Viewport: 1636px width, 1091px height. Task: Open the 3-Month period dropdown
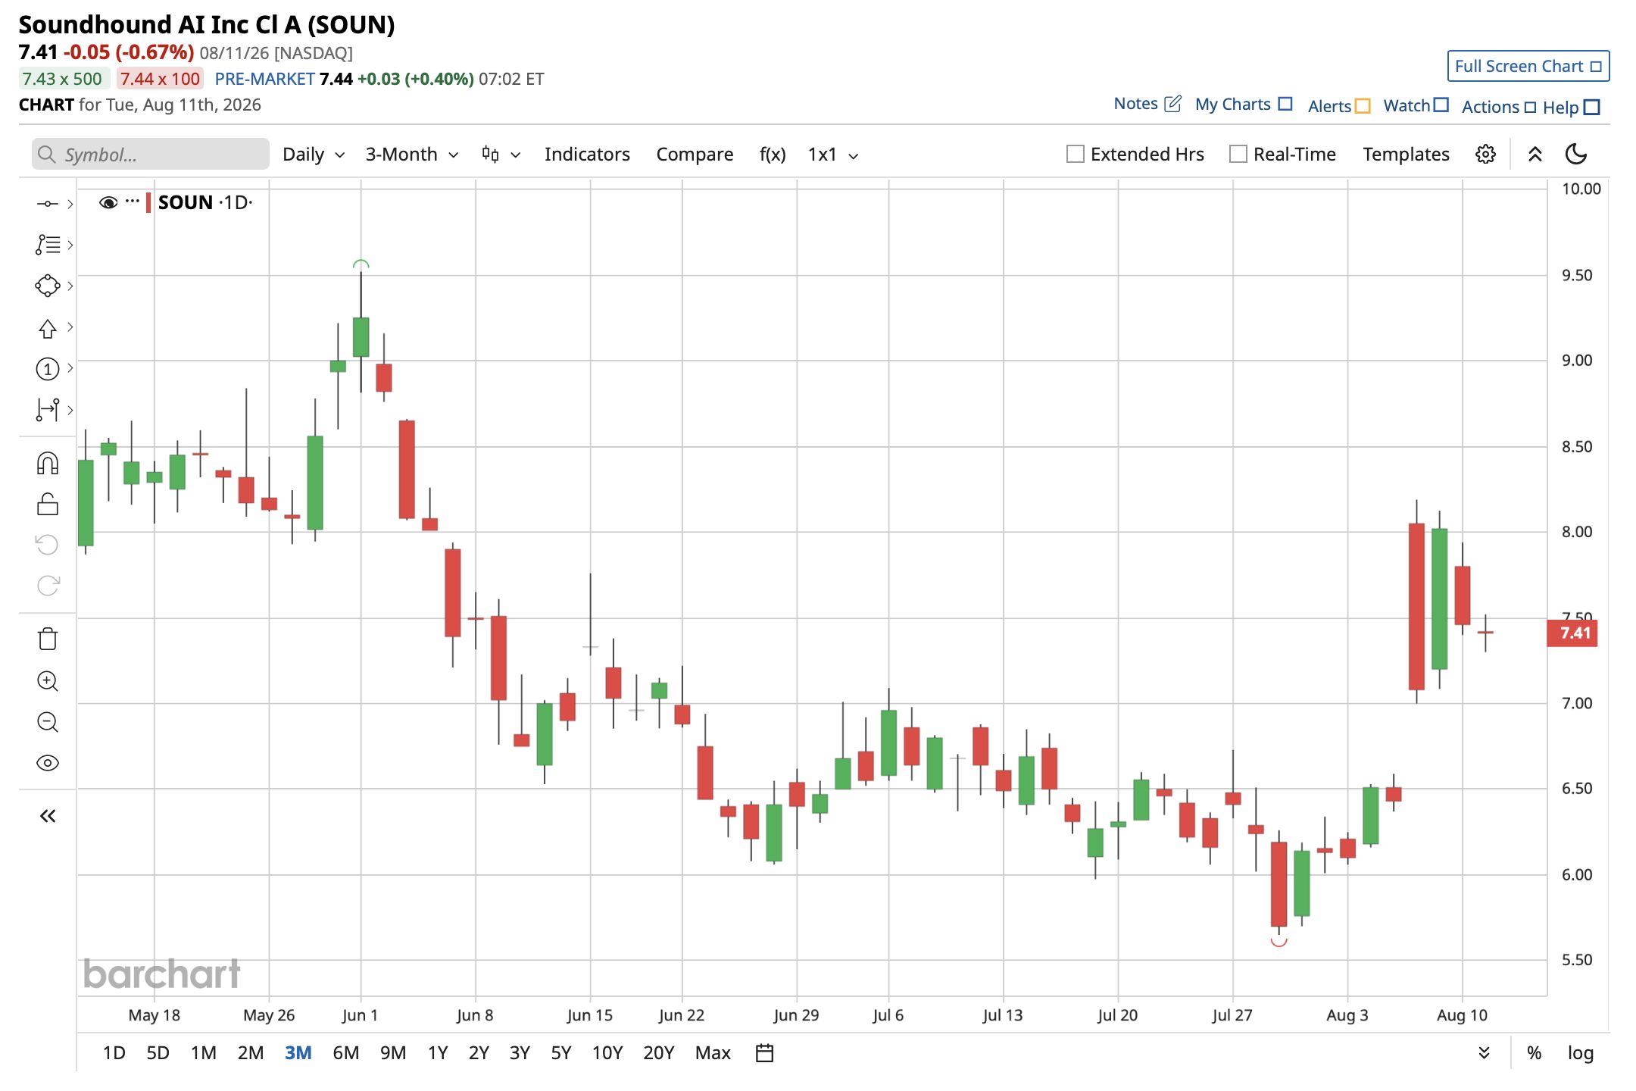412,155
